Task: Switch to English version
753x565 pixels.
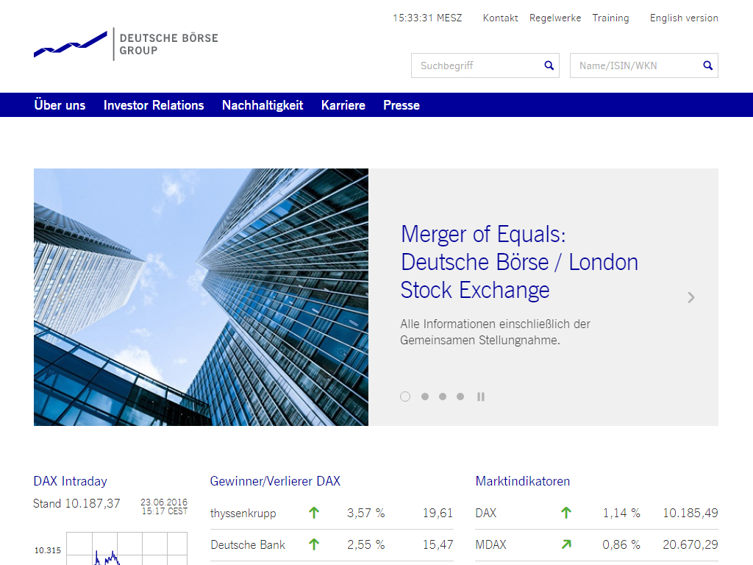Action: click(x=684, y=18)
